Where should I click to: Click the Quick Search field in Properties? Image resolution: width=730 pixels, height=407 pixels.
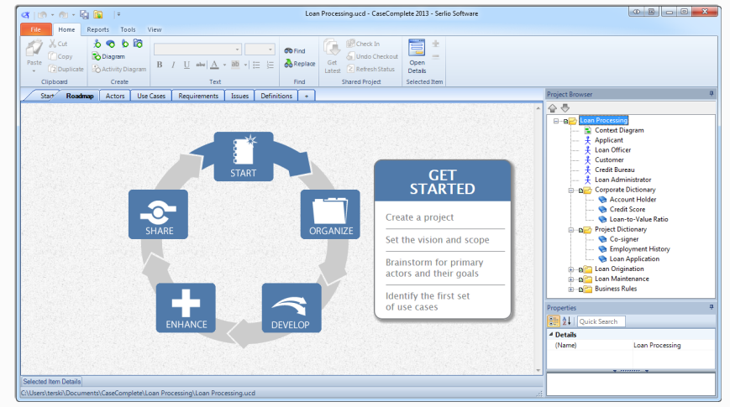coord(600,321)
